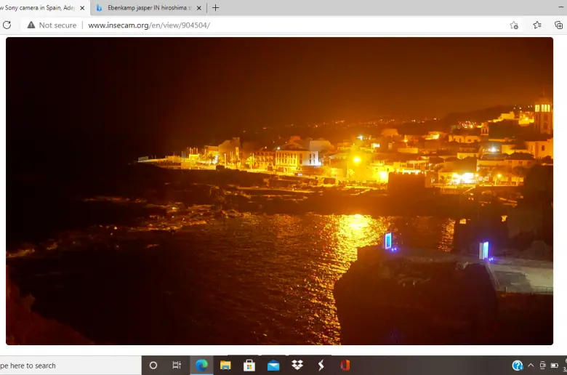Close the Sony camera in Spain tab
The image size is (567, 375).
(x=82, y=8)
